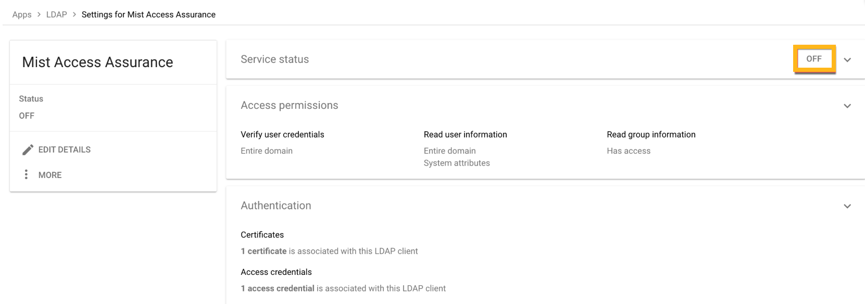Screen dimensions: 865x304
Task: Open the Service status panel header
Action: [274, 59]
